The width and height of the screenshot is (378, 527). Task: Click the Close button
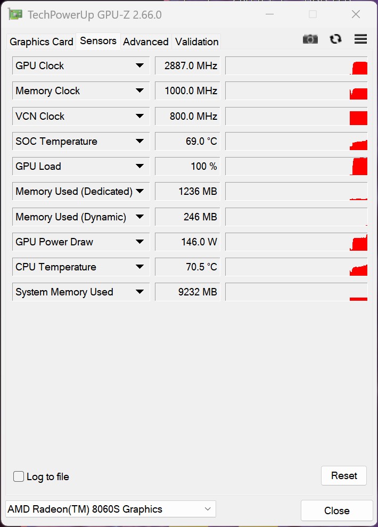(336, 510)
